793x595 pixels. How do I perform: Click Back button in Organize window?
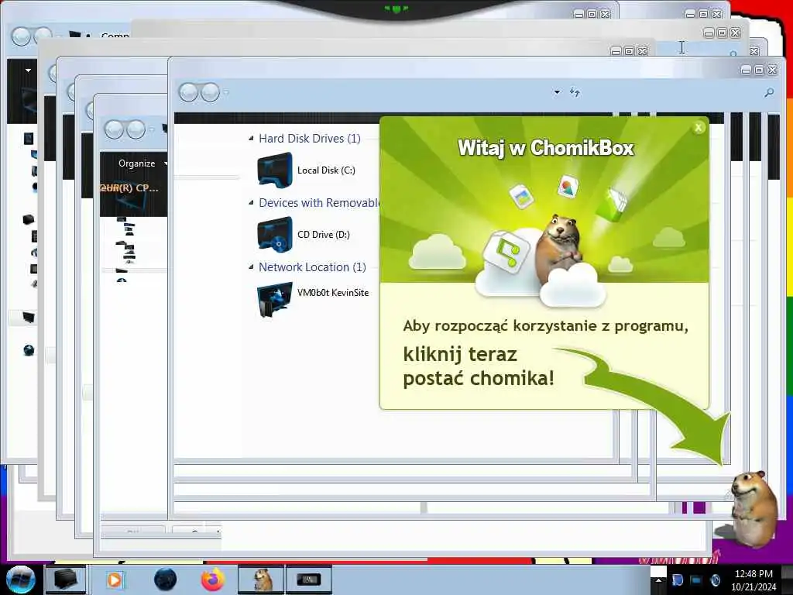click(x=114, y=129)
